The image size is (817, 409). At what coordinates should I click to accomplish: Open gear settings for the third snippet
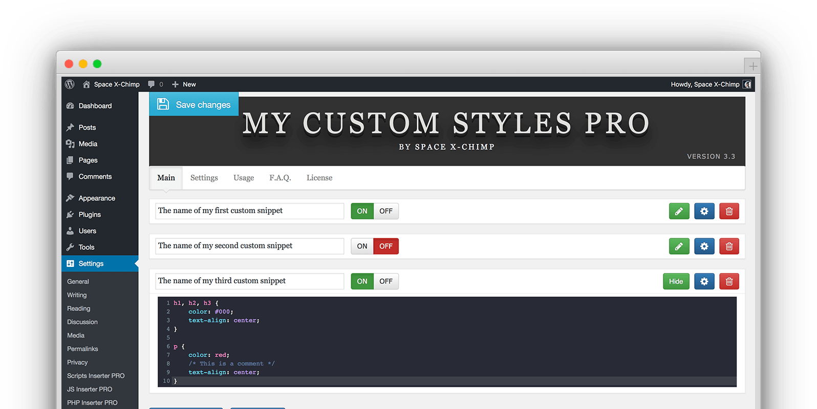(x=704, y=281)
